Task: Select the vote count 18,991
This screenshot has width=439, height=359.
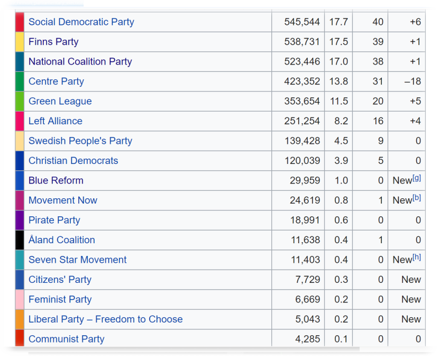Action: pos(305,220)
